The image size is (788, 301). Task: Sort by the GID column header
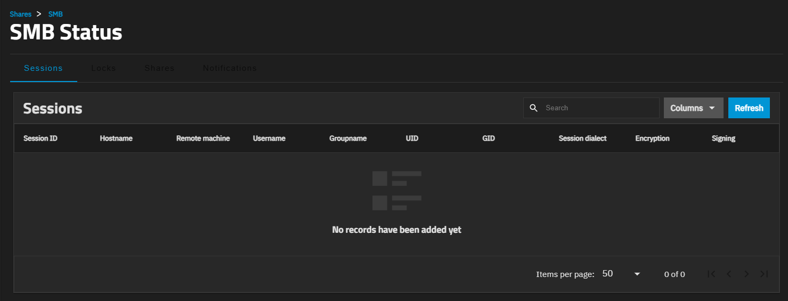[489, 139]
